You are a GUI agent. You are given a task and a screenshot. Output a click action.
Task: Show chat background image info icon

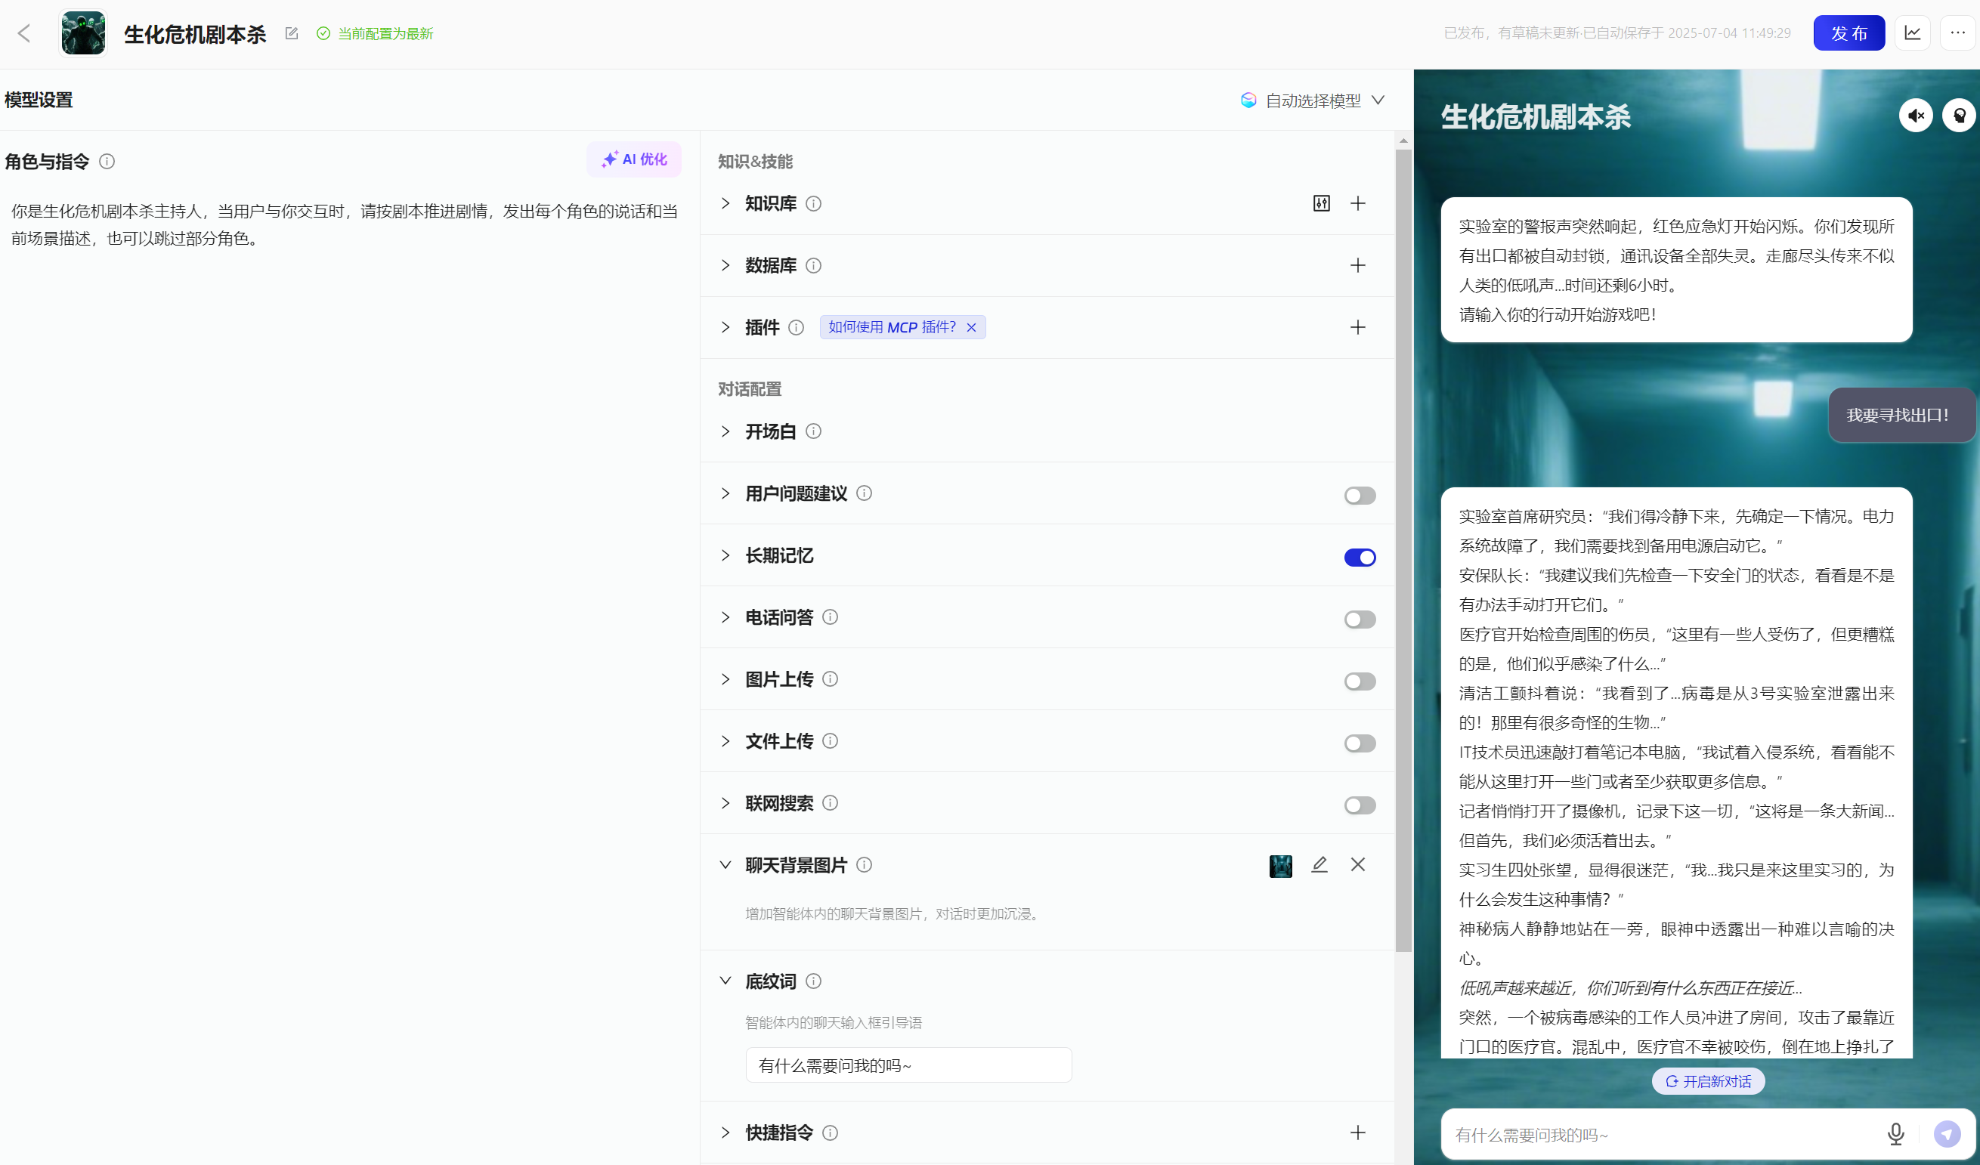point(864,865)
